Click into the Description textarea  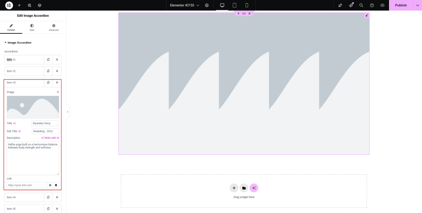(33, 158)
